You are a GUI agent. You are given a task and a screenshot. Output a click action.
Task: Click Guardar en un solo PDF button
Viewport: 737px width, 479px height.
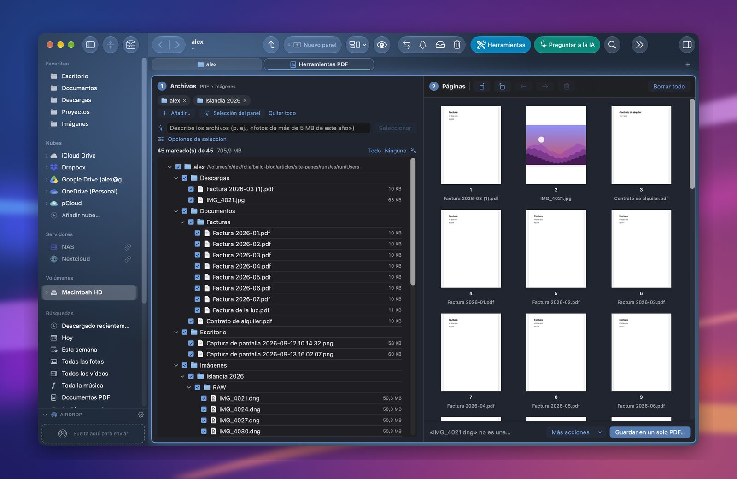click(x=650, y=432)
